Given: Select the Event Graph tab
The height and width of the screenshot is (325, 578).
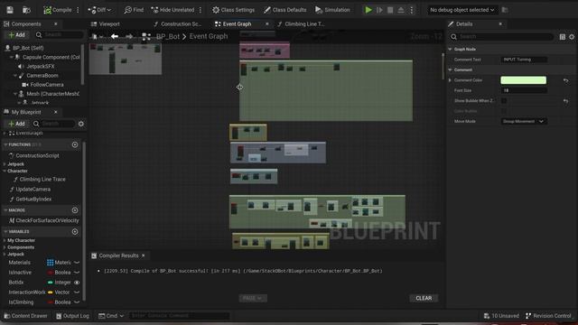Looking at the screenshot, I should tap(238, 24).
